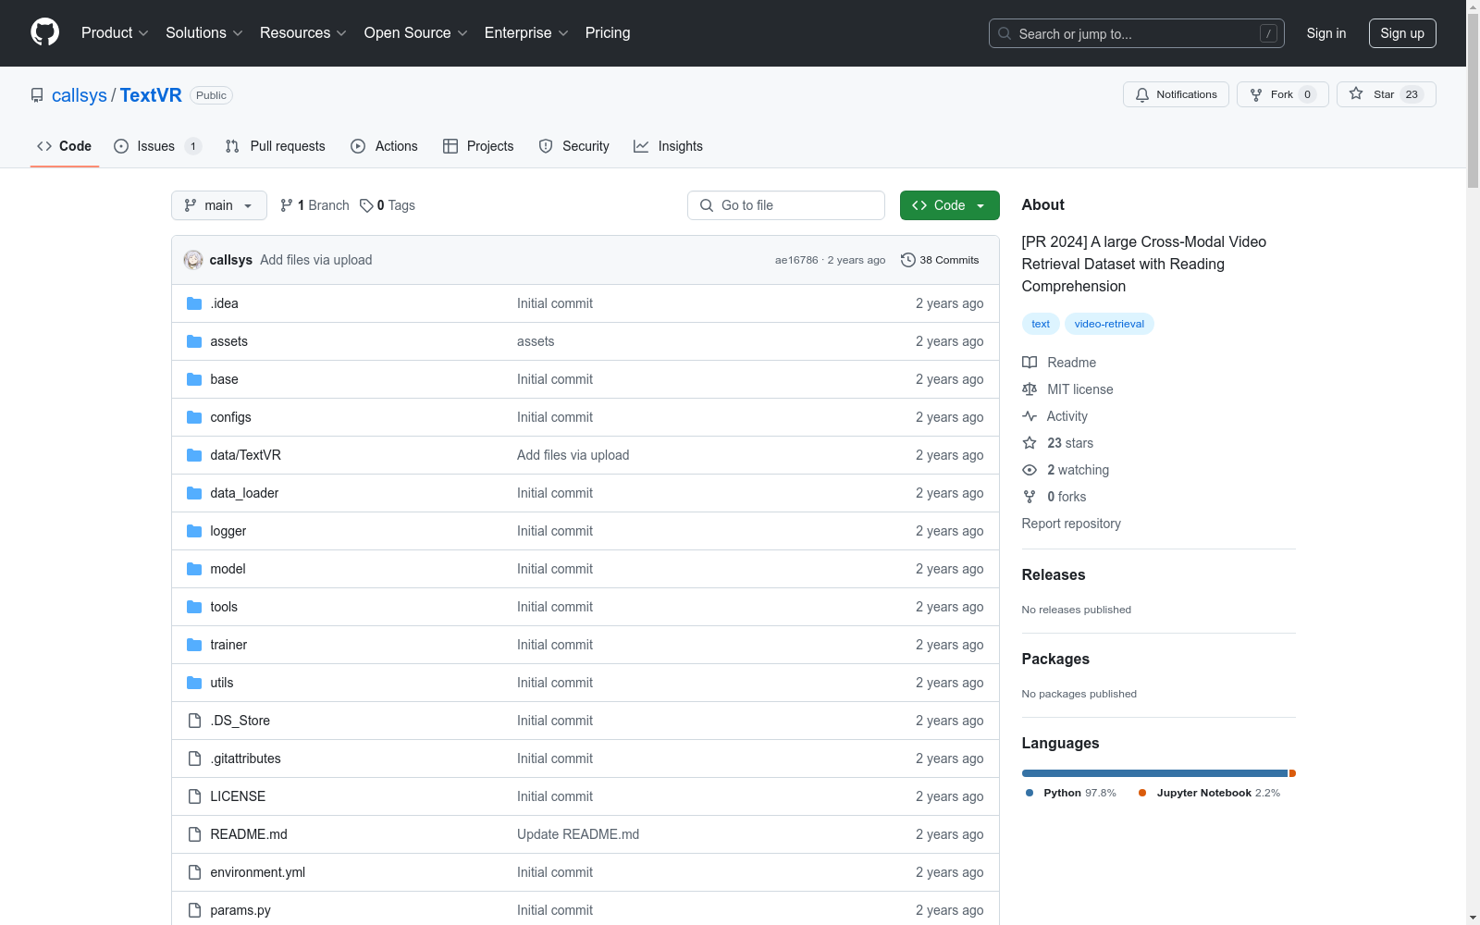1480x925 pixels.
Task: Open the Update README.md commit message
Action: [578, 834]
